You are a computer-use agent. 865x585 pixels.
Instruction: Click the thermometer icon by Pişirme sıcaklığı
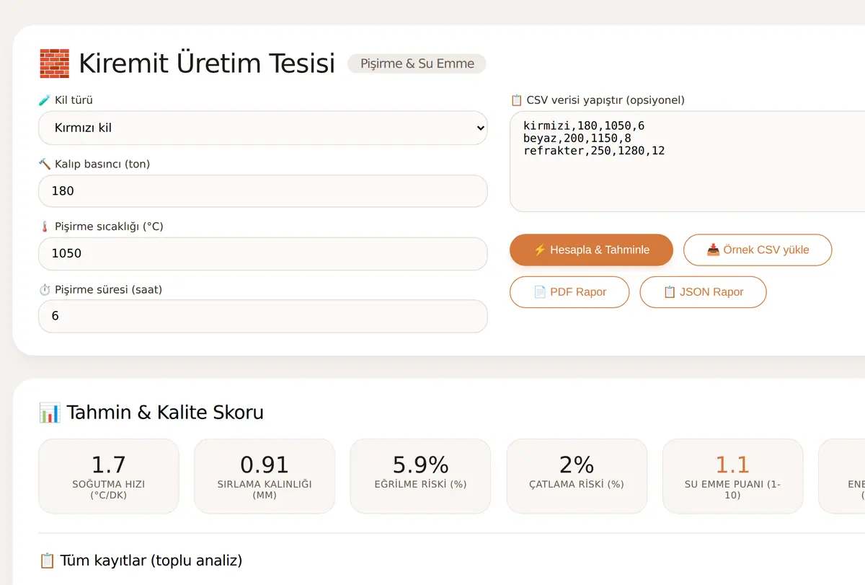44,226
